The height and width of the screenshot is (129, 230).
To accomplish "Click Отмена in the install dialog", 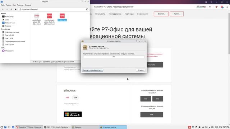I will [141, 70].
